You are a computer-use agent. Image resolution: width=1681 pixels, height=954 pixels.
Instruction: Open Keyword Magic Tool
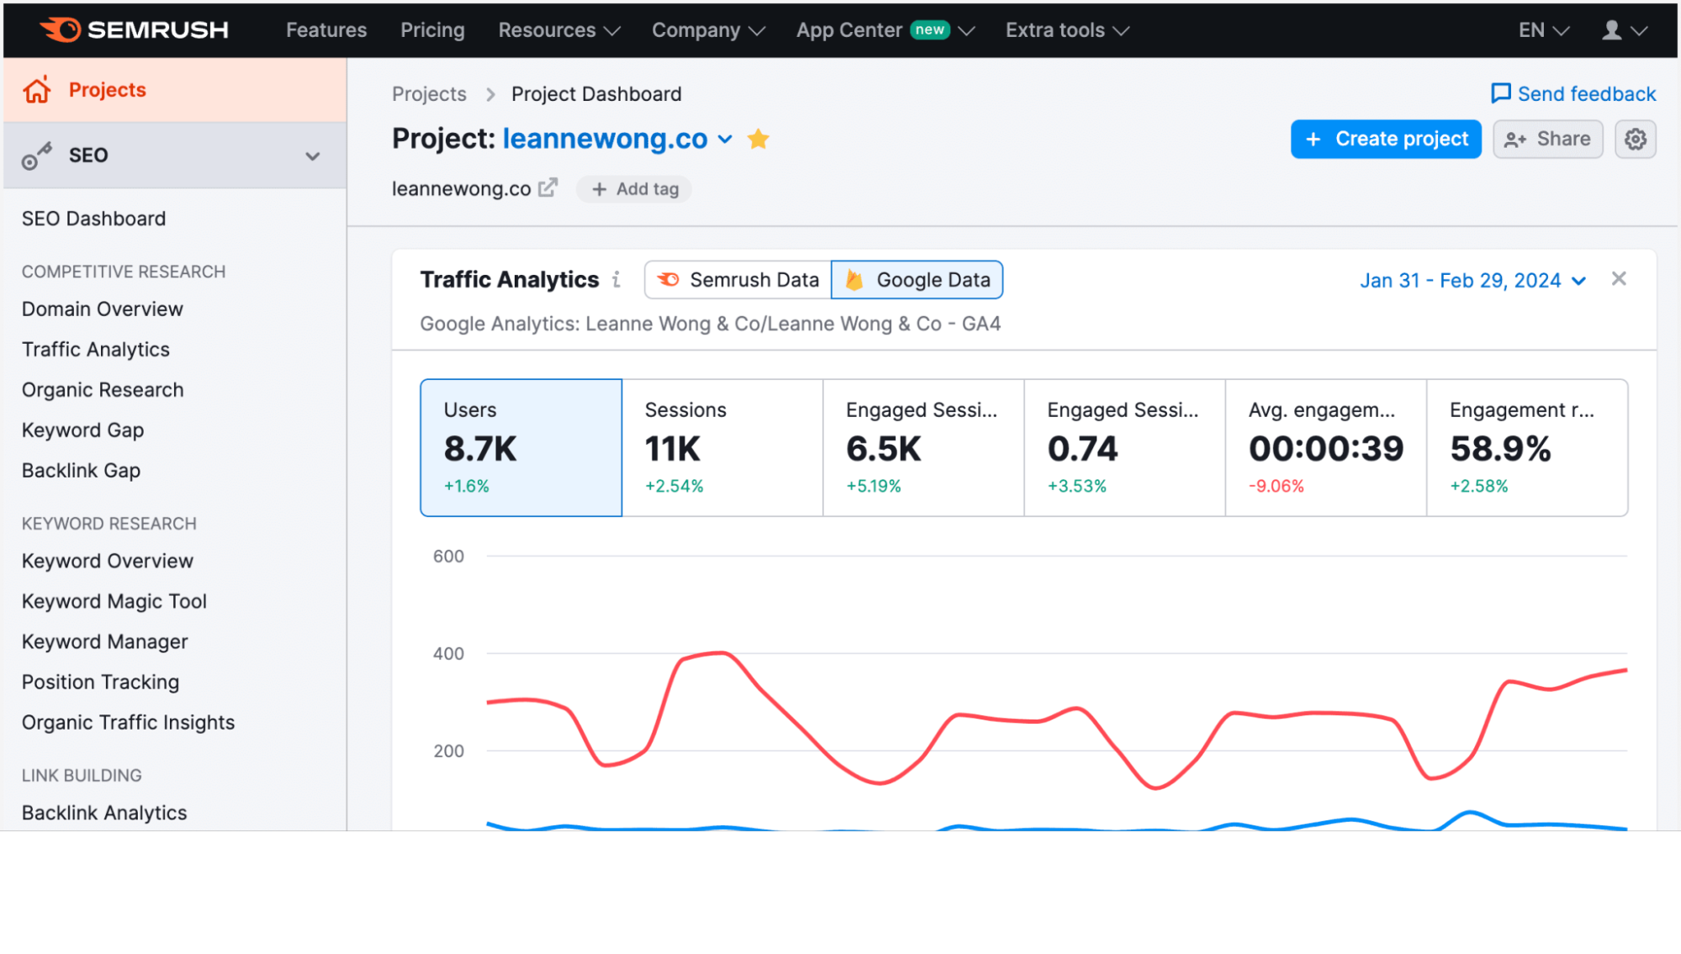tap(114, 601)
